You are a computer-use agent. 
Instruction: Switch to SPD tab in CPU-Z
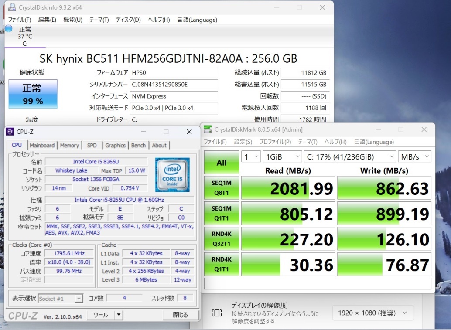[92, 146]
